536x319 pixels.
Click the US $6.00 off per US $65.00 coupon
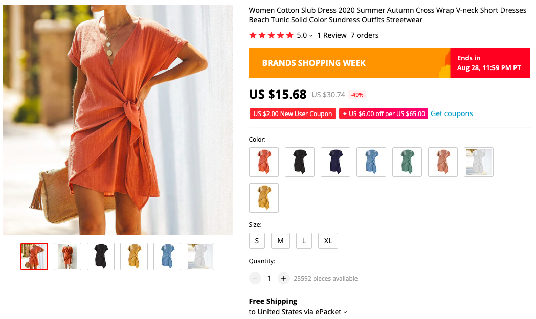[x=383, y=113]
